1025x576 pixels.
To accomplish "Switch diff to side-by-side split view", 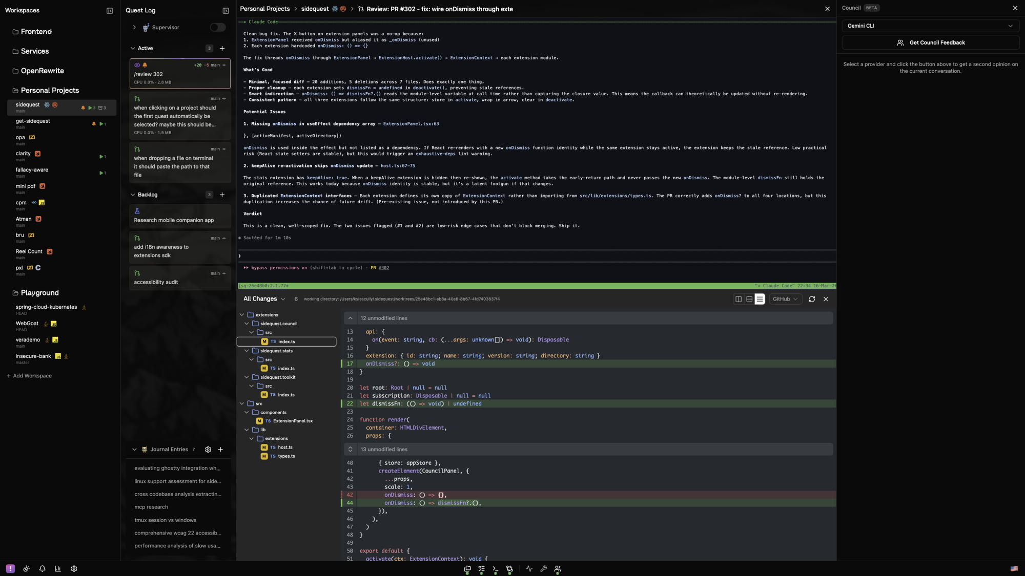I will coord(739,299).
